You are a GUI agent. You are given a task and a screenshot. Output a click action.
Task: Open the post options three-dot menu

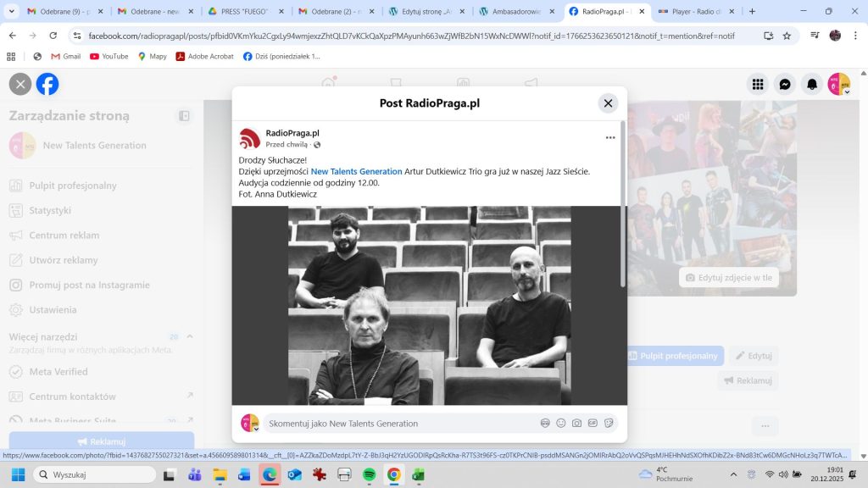pyautogui.click(x=609, y=138)
